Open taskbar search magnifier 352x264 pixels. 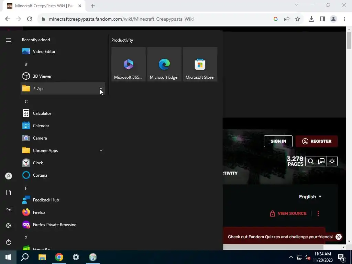pyautogui.click(x=25, y=257)
